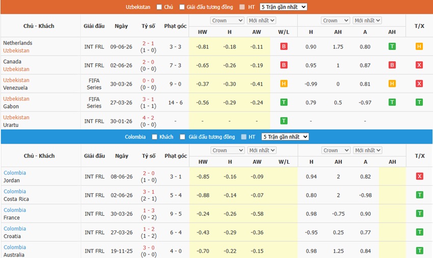The width and height of the screenshot is (433, 258).
Task: Open Colombia 5 Trận gần nhất dropdown
Action: click(285, 137)
